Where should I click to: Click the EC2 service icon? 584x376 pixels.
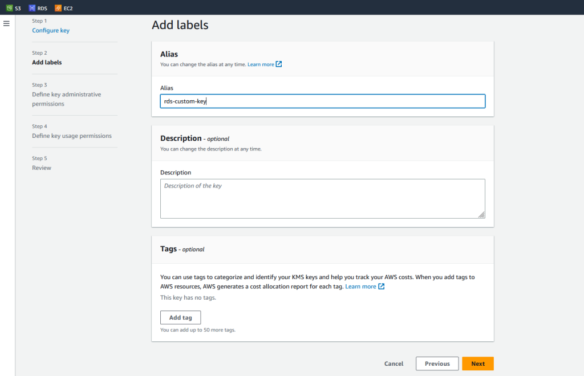coord(58,8)
